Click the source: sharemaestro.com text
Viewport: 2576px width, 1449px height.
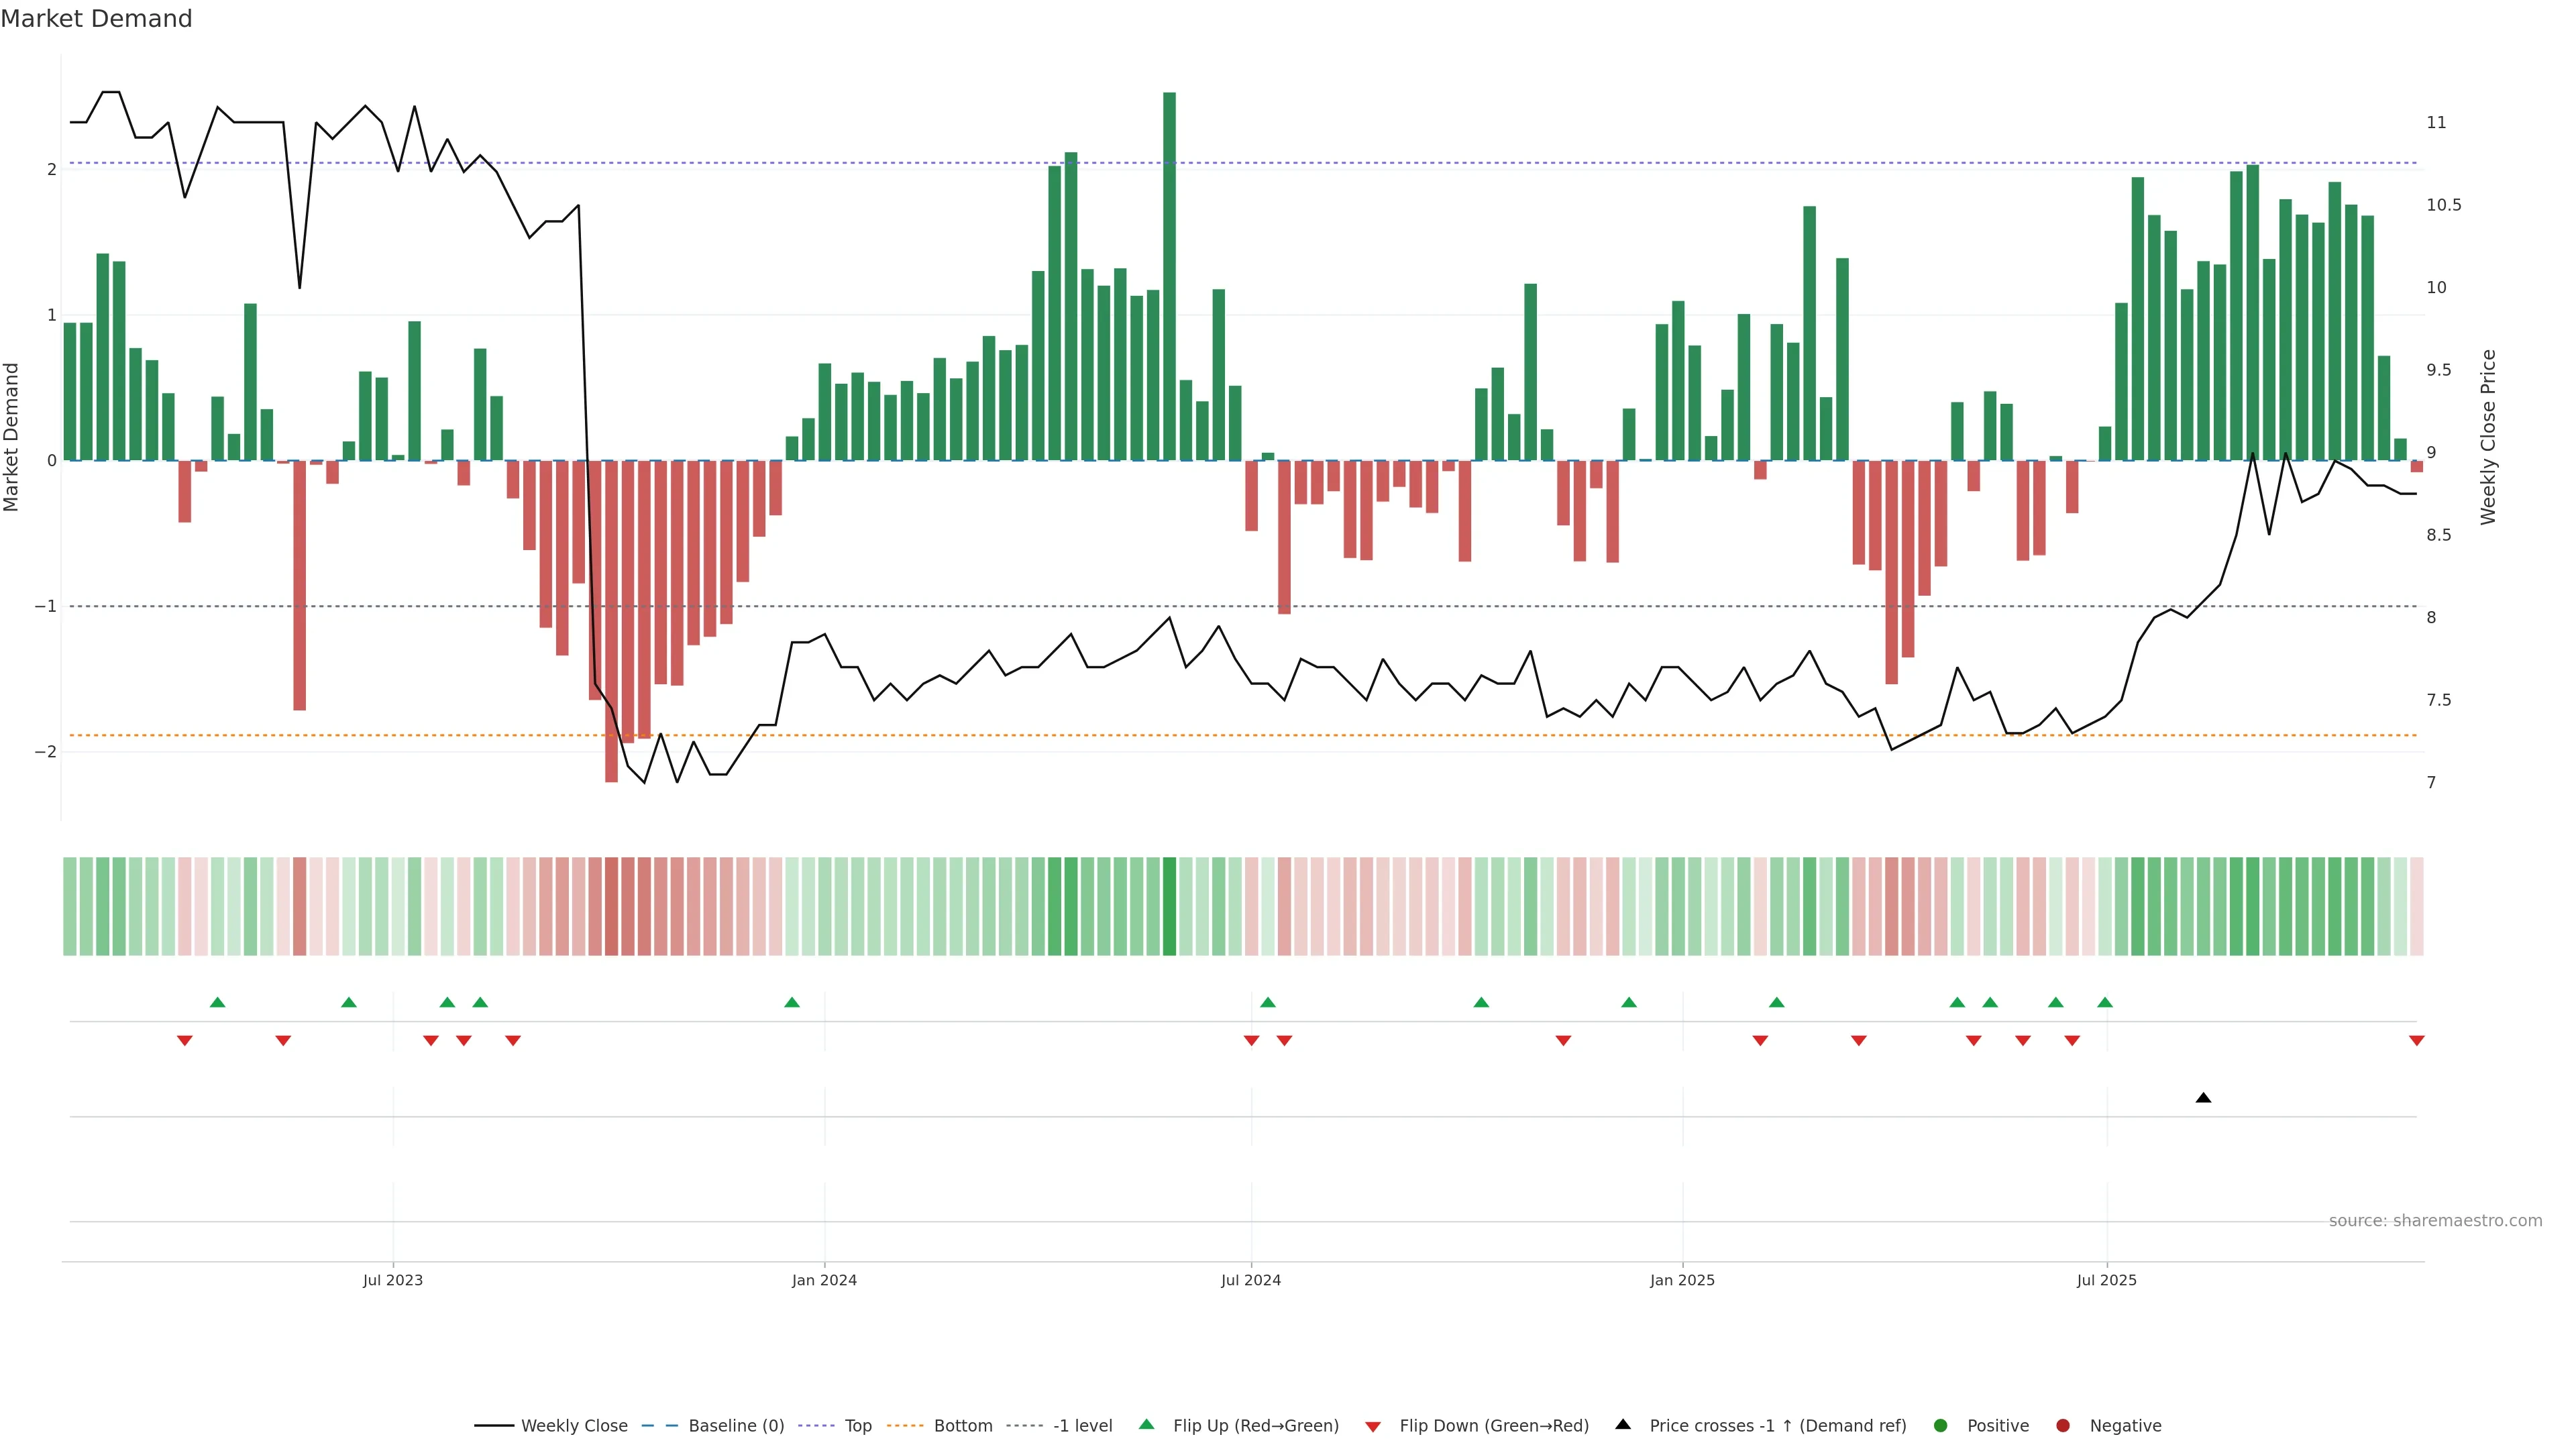[x=2435, y=1221]
